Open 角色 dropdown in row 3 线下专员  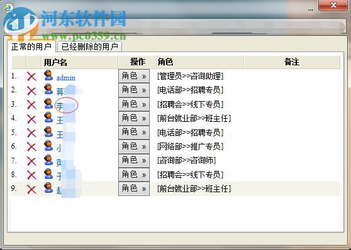pyautogui.click(x=134, y=104)
